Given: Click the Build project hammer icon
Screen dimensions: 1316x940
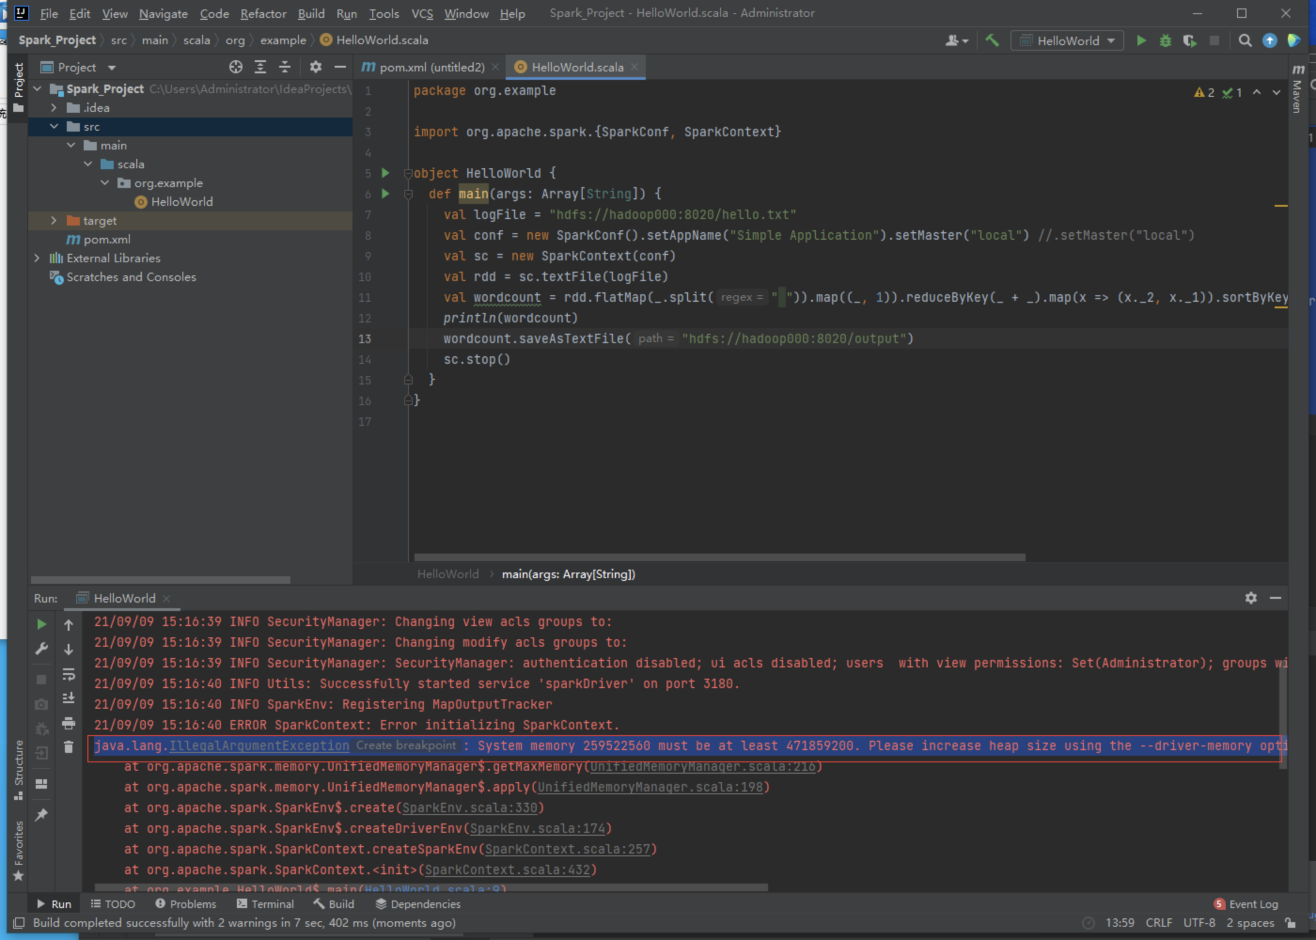Looking at the screenshot, I should (x=992, y=40).
